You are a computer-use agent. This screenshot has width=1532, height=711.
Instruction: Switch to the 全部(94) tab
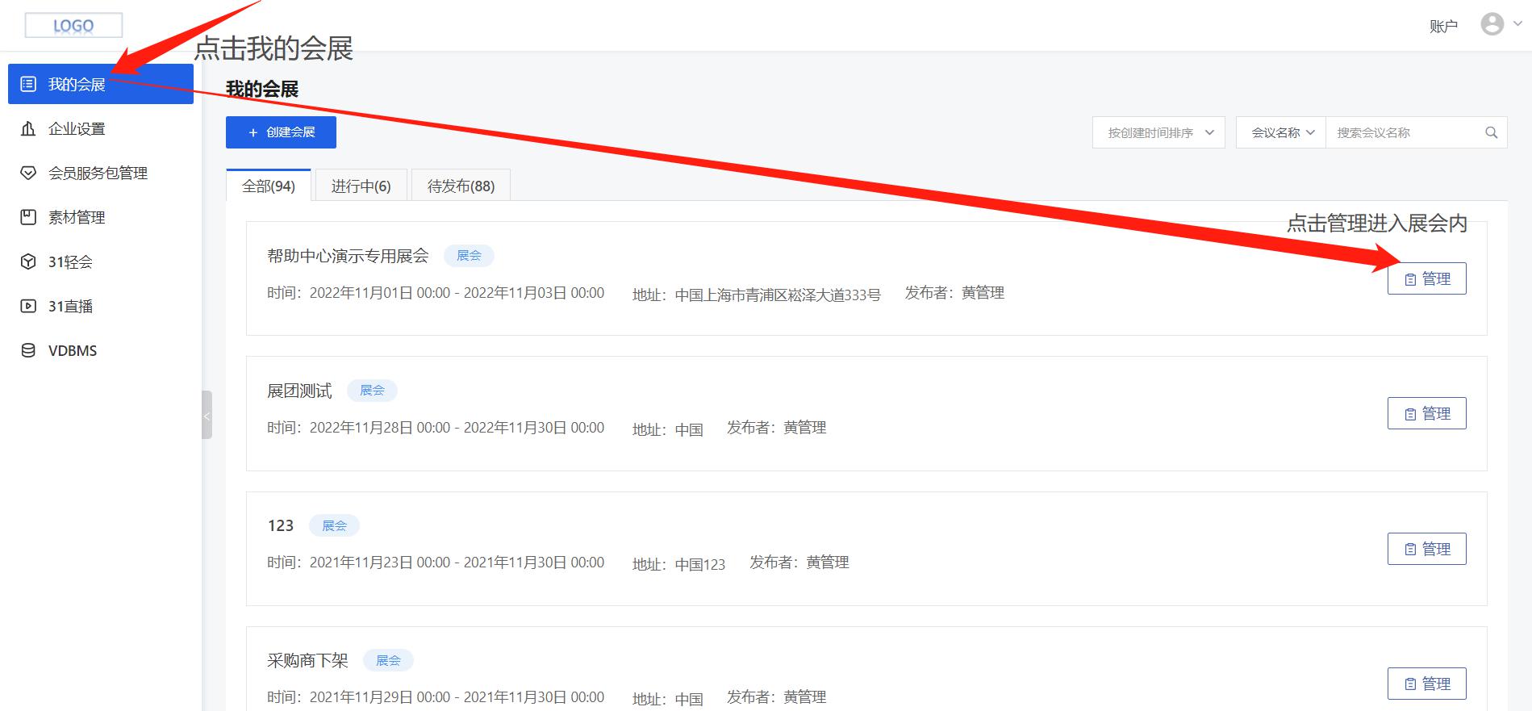pos(269,186)
